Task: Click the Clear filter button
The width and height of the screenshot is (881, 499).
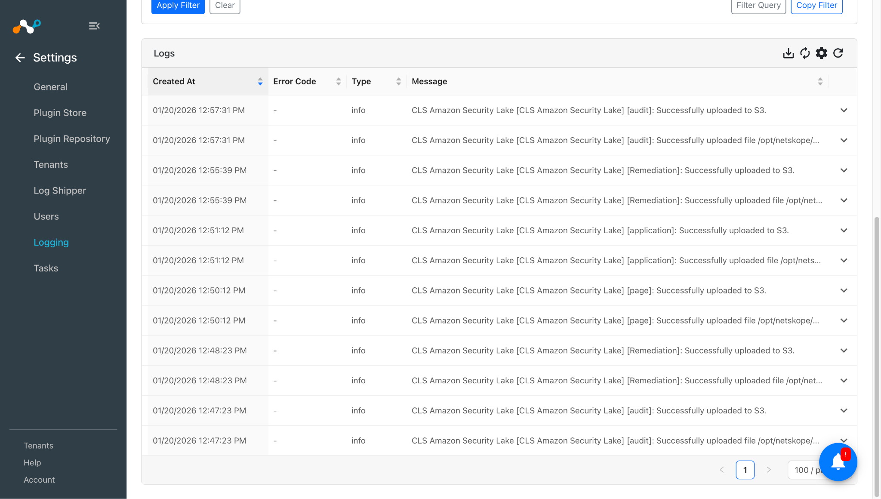Action: tap(225, 6)
